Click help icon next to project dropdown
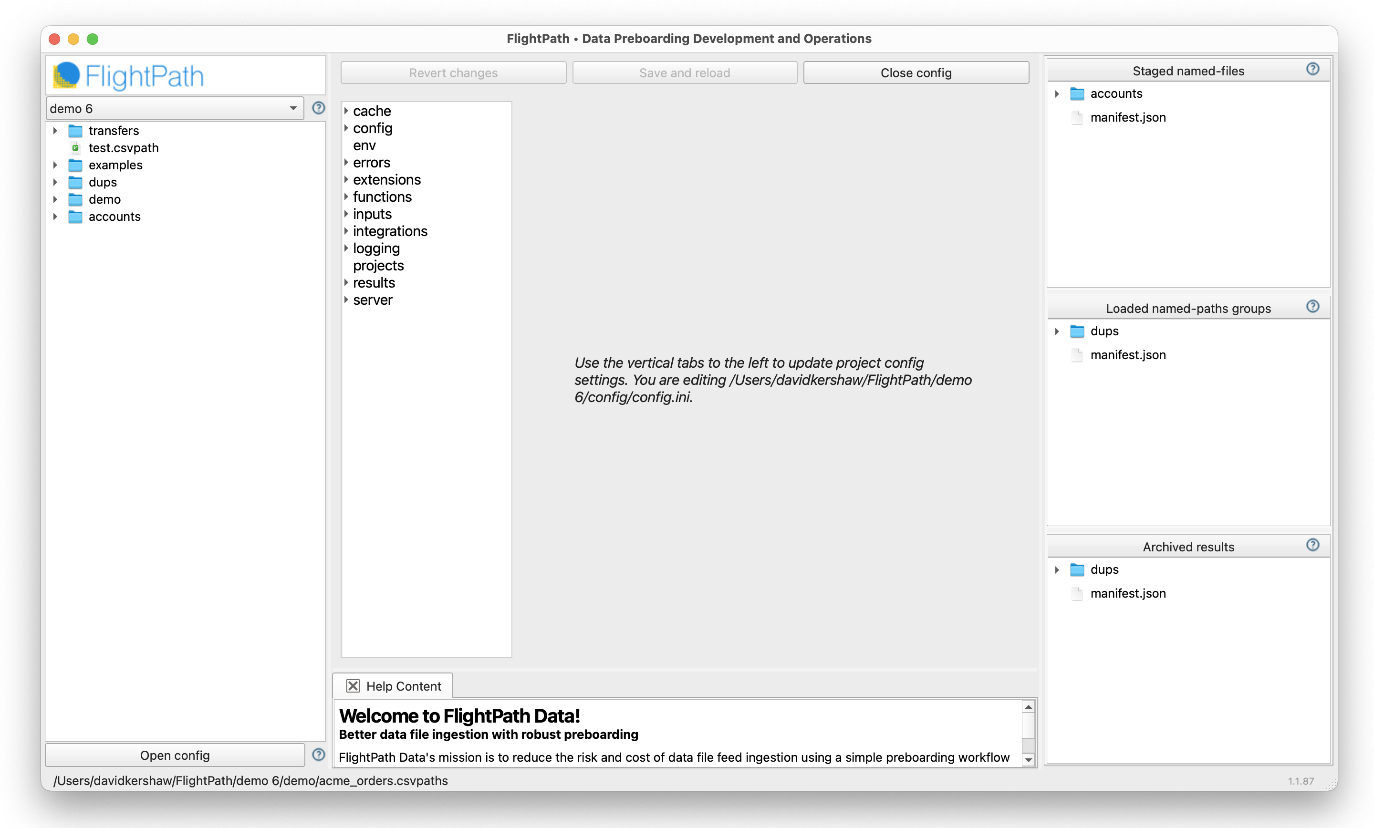Viewport: 1374px width, 828px height. coord(318,108)
